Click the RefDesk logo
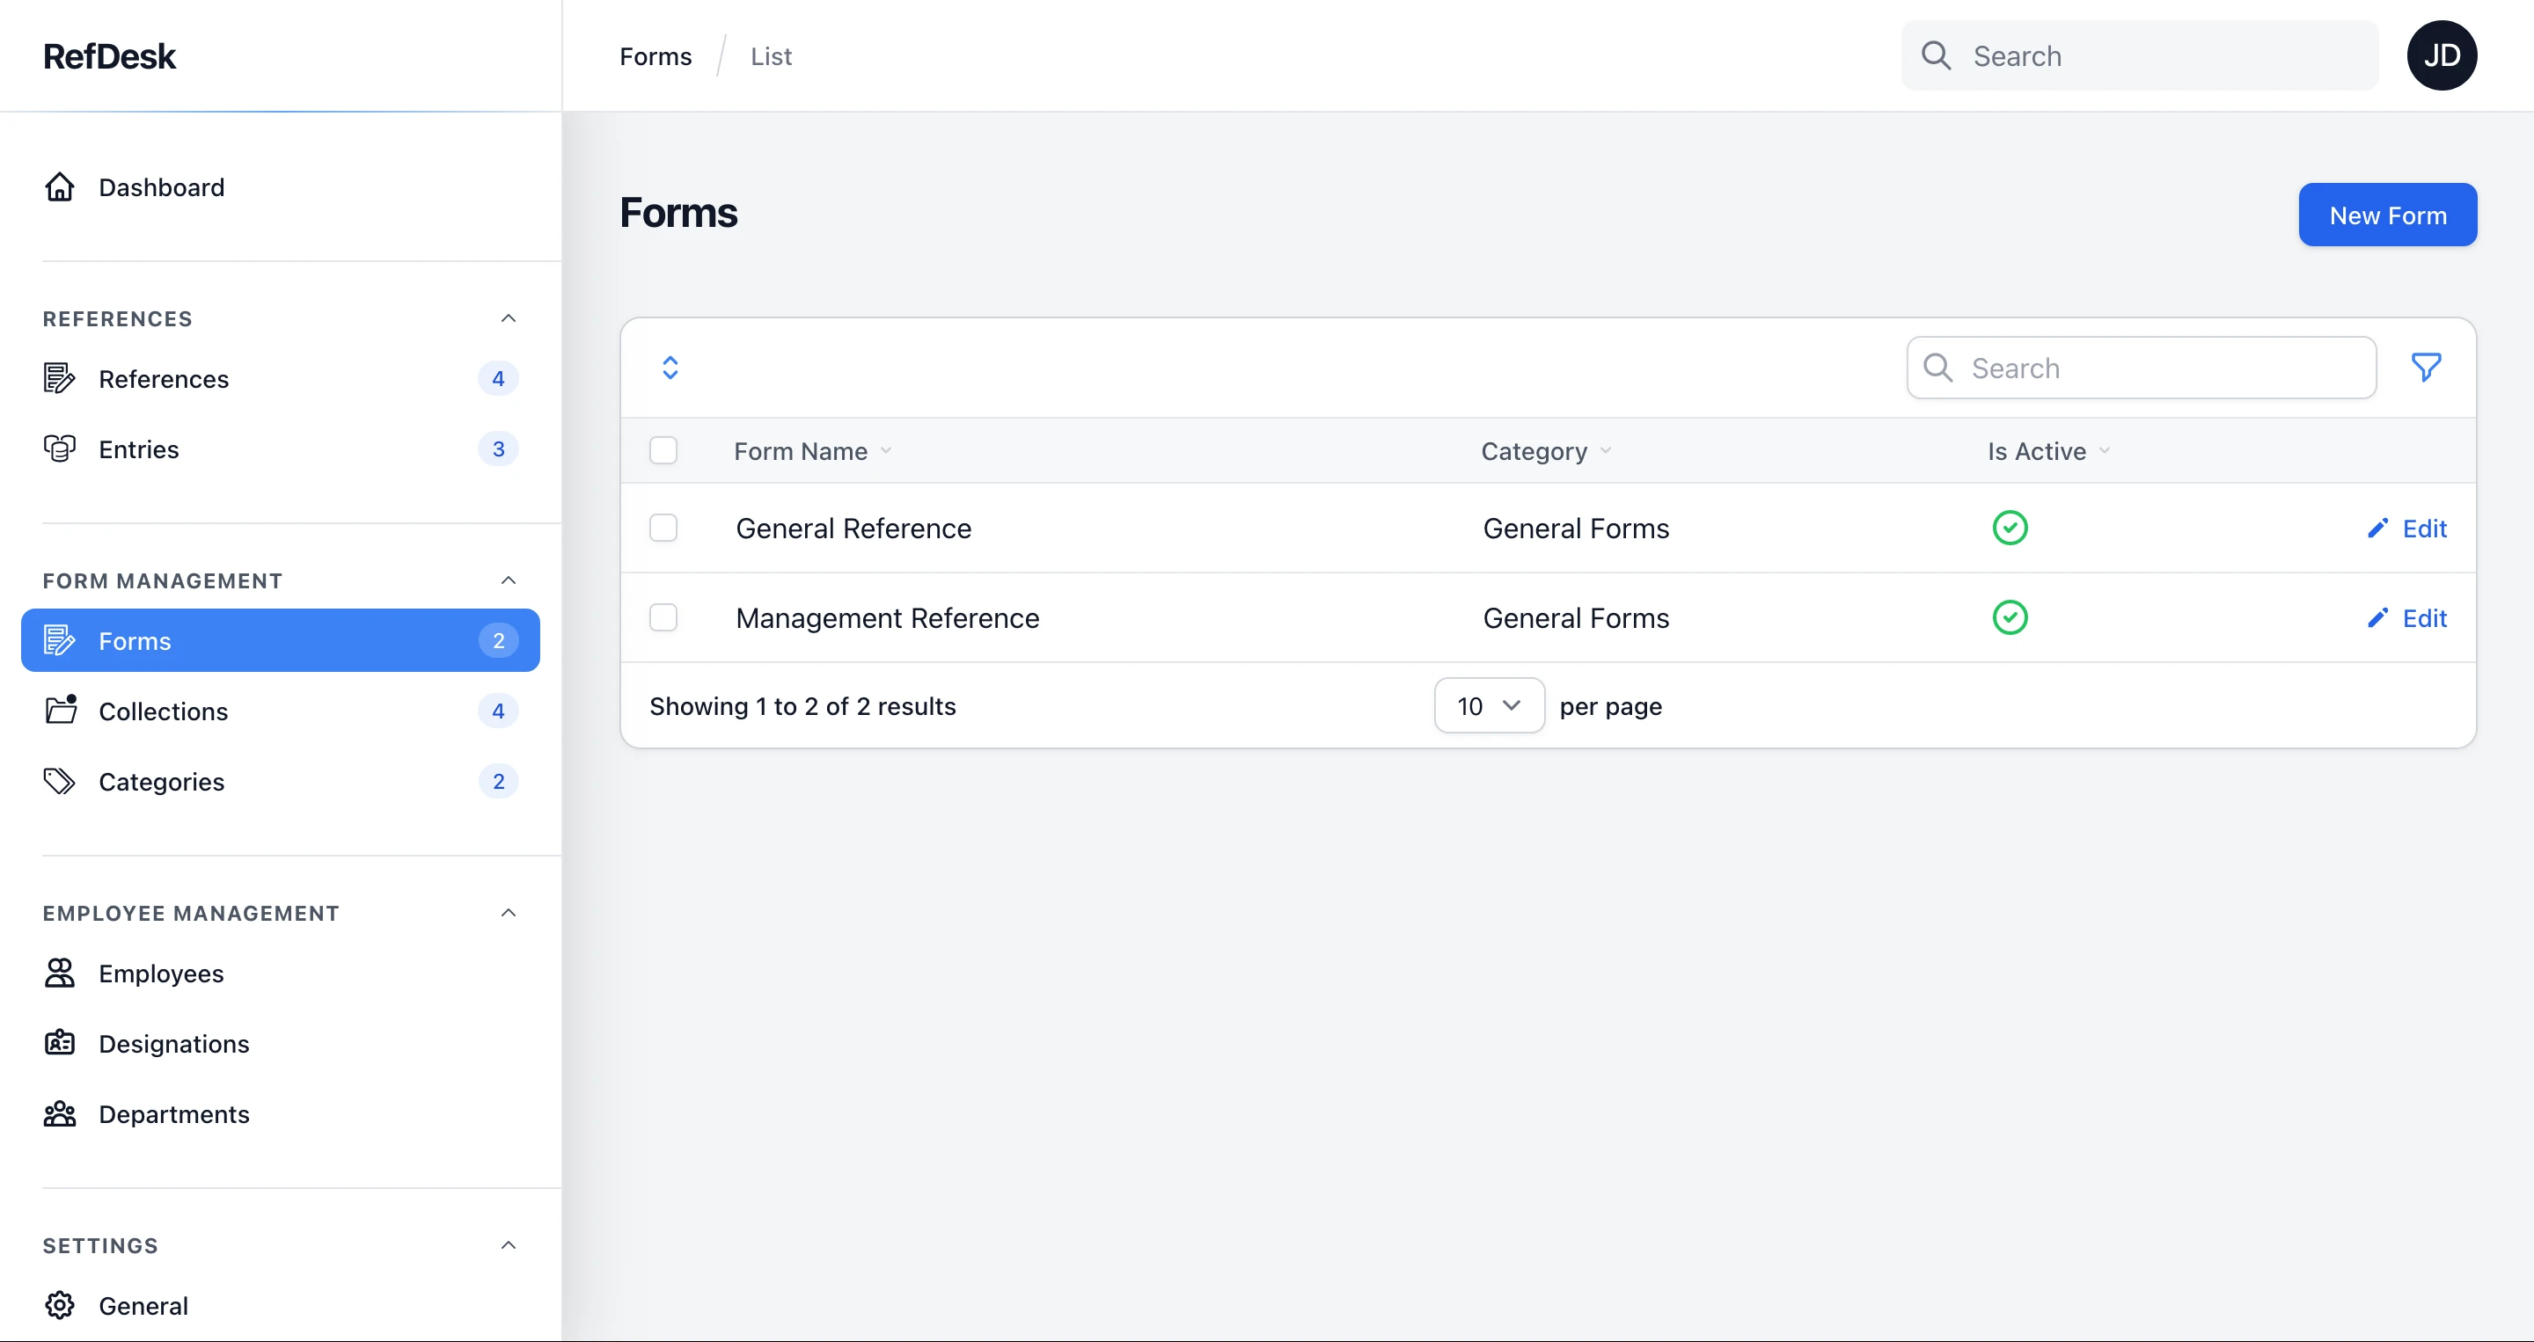The image size is (2534, 1342). 109,56
